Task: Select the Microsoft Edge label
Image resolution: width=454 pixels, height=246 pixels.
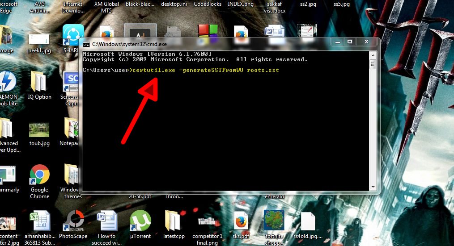Action: click(8, 7)
